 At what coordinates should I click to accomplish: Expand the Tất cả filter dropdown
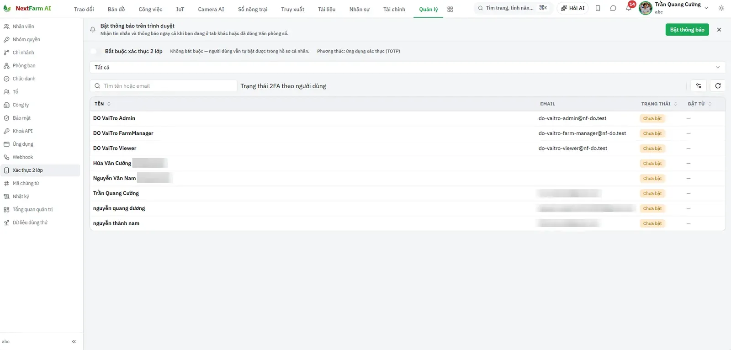(x=407, y=68)
